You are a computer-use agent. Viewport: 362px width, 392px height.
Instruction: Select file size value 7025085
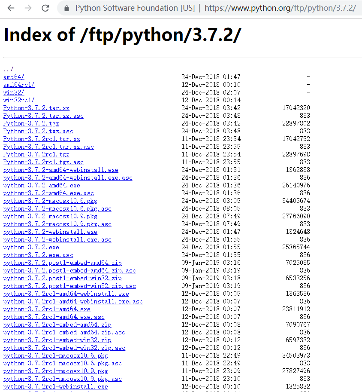click(298, 263)
